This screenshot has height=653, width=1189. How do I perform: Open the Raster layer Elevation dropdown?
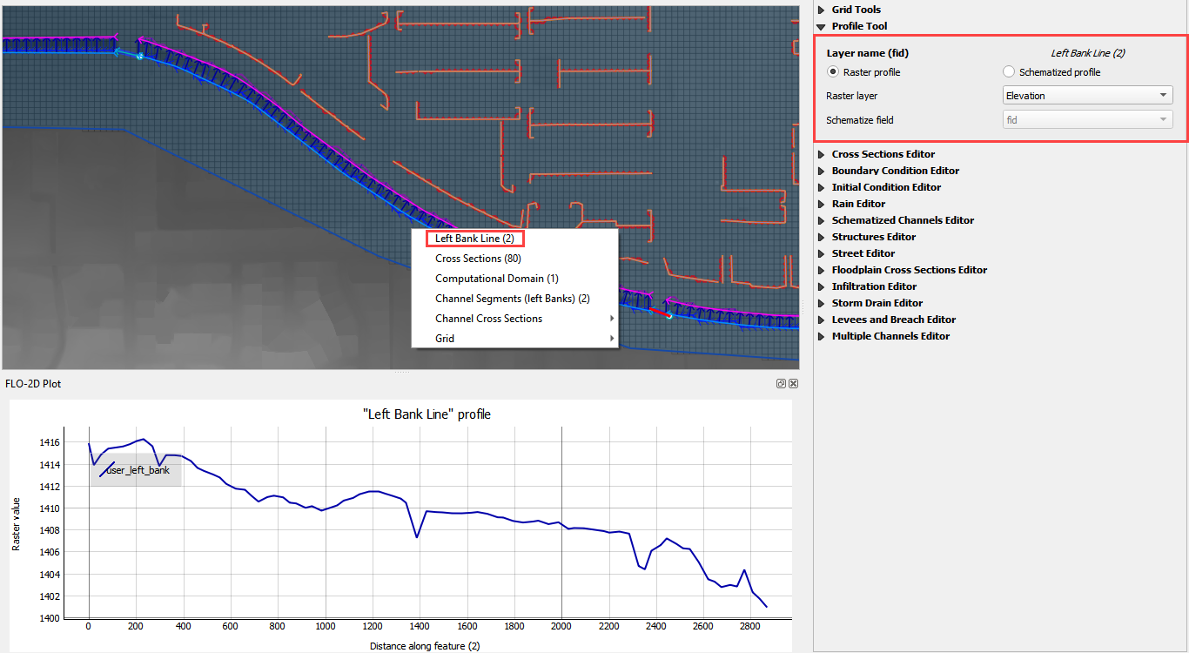[1087, 96]
